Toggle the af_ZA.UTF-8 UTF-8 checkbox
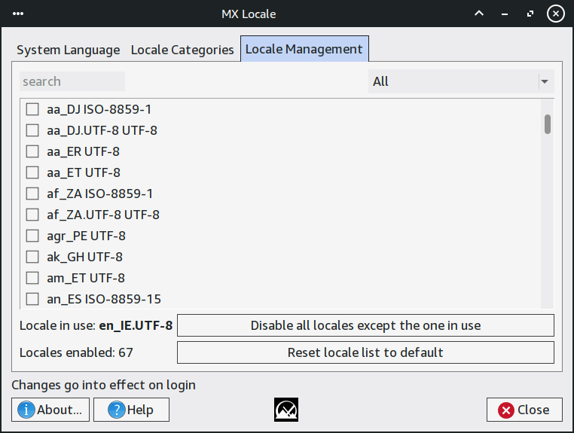Image resolution: width=574 pixels, height=433 pixels. tap(32, 215)
